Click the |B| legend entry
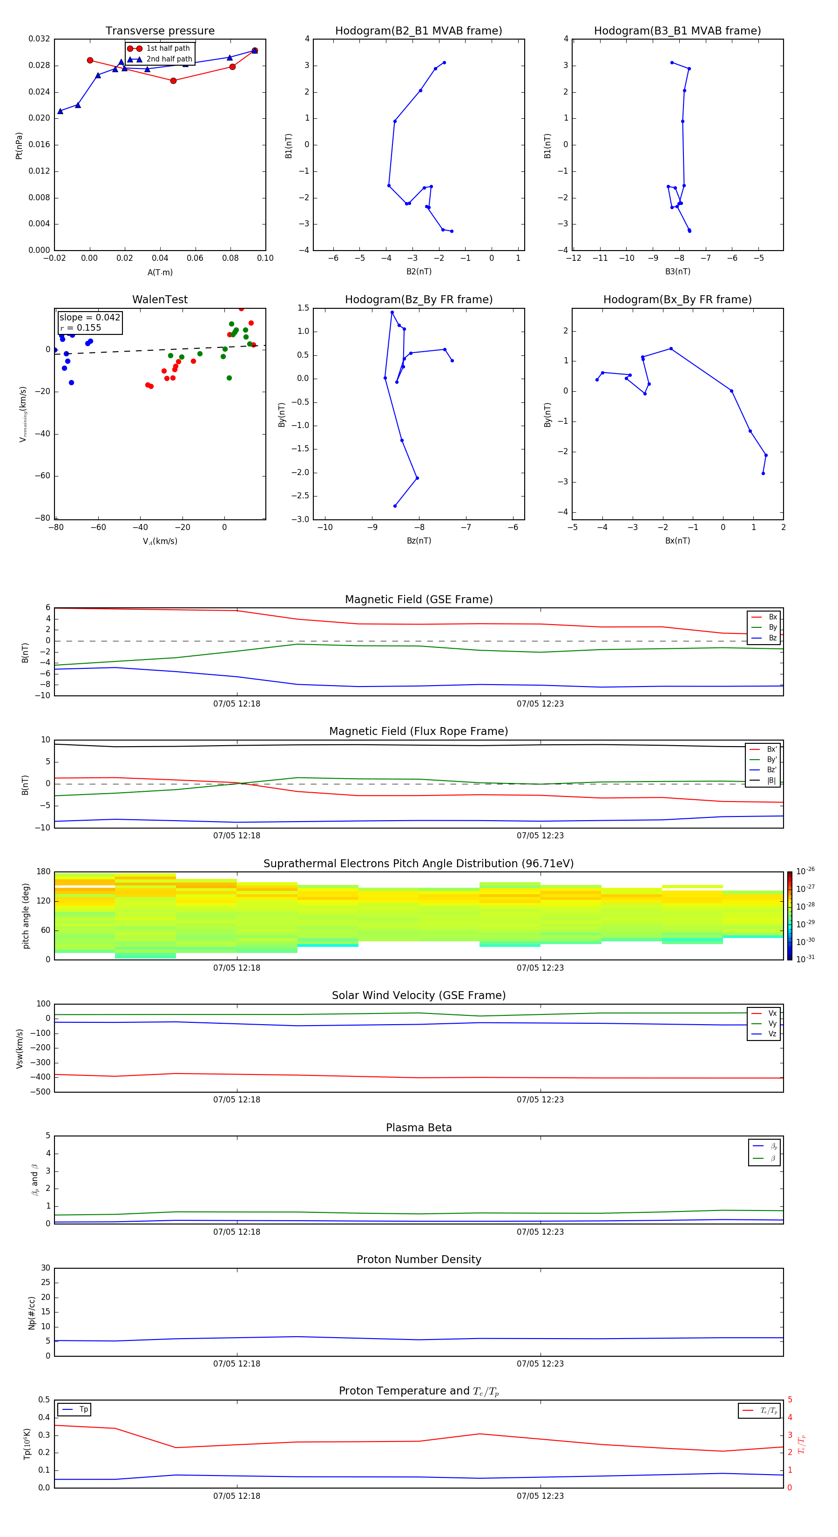 tap(763, 781)
